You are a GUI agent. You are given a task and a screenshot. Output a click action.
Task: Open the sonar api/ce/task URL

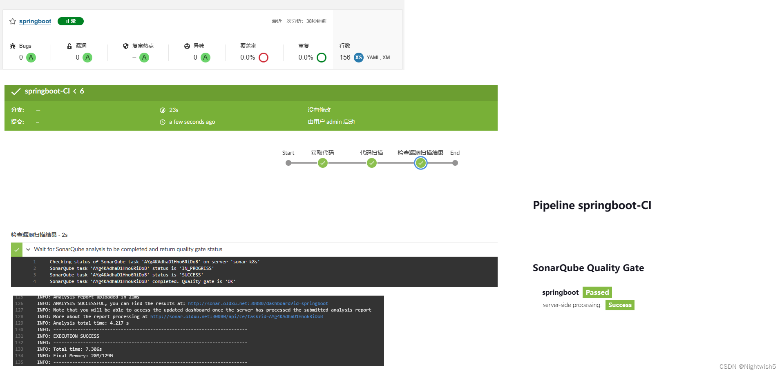click(237, 316)
